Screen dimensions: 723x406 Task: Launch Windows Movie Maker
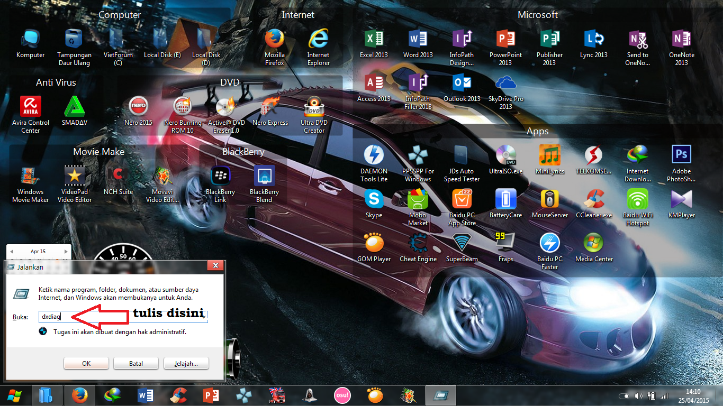tap(31, 184)
